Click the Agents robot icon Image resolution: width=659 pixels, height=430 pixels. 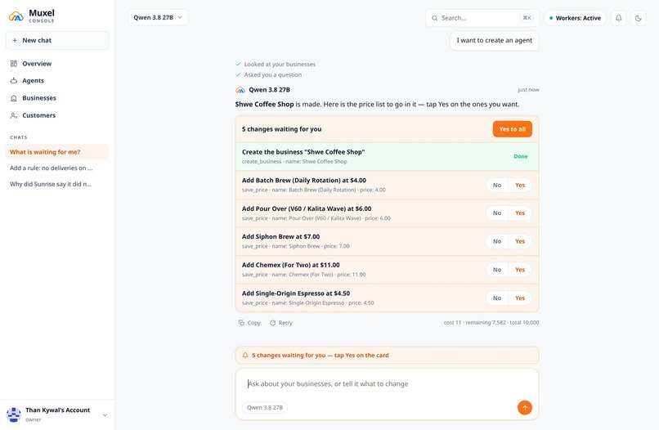pos(14,80)
